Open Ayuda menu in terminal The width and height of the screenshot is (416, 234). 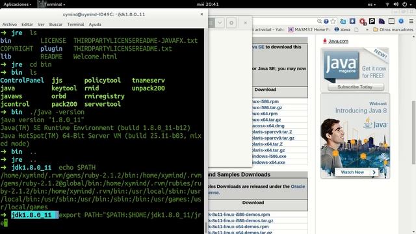(x=95, y=25)
